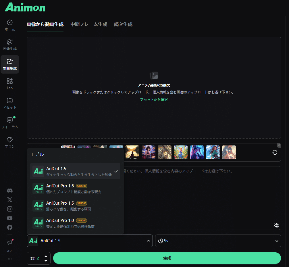Open the アセットから選択 link

pyautogui.click(x=154, y=100)
